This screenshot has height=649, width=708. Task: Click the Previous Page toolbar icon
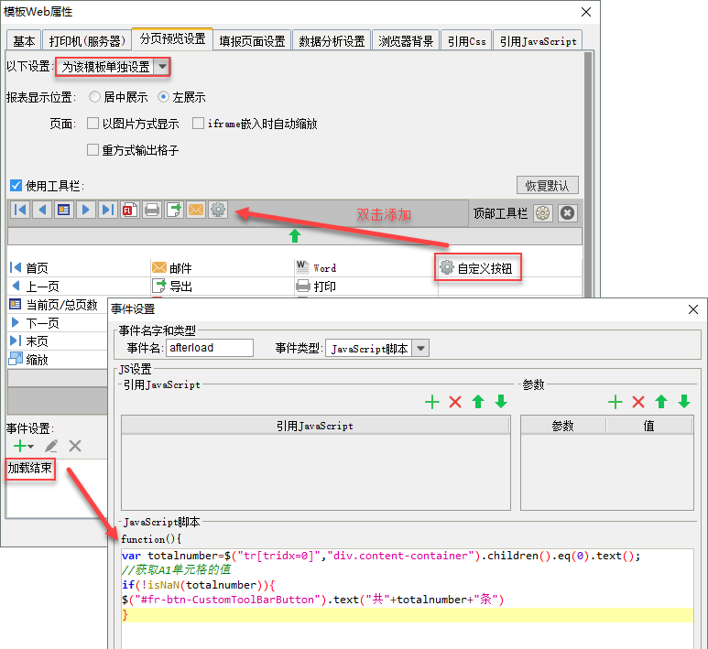[x=42, y=210]
